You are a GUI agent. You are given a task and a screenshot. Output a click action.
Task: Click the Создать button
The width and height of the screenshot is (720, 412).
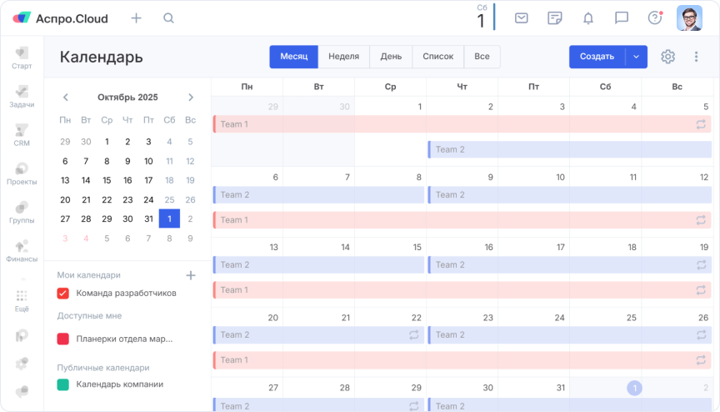coord(597,57)
